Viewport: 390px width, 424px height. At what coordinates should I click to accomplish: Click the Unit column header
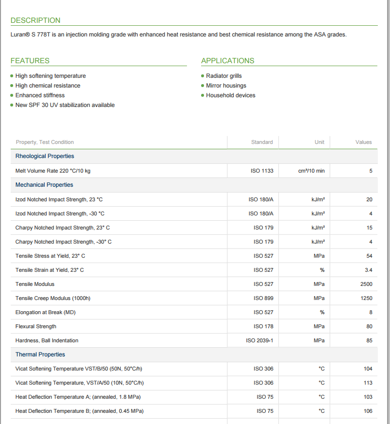point(319,142)
